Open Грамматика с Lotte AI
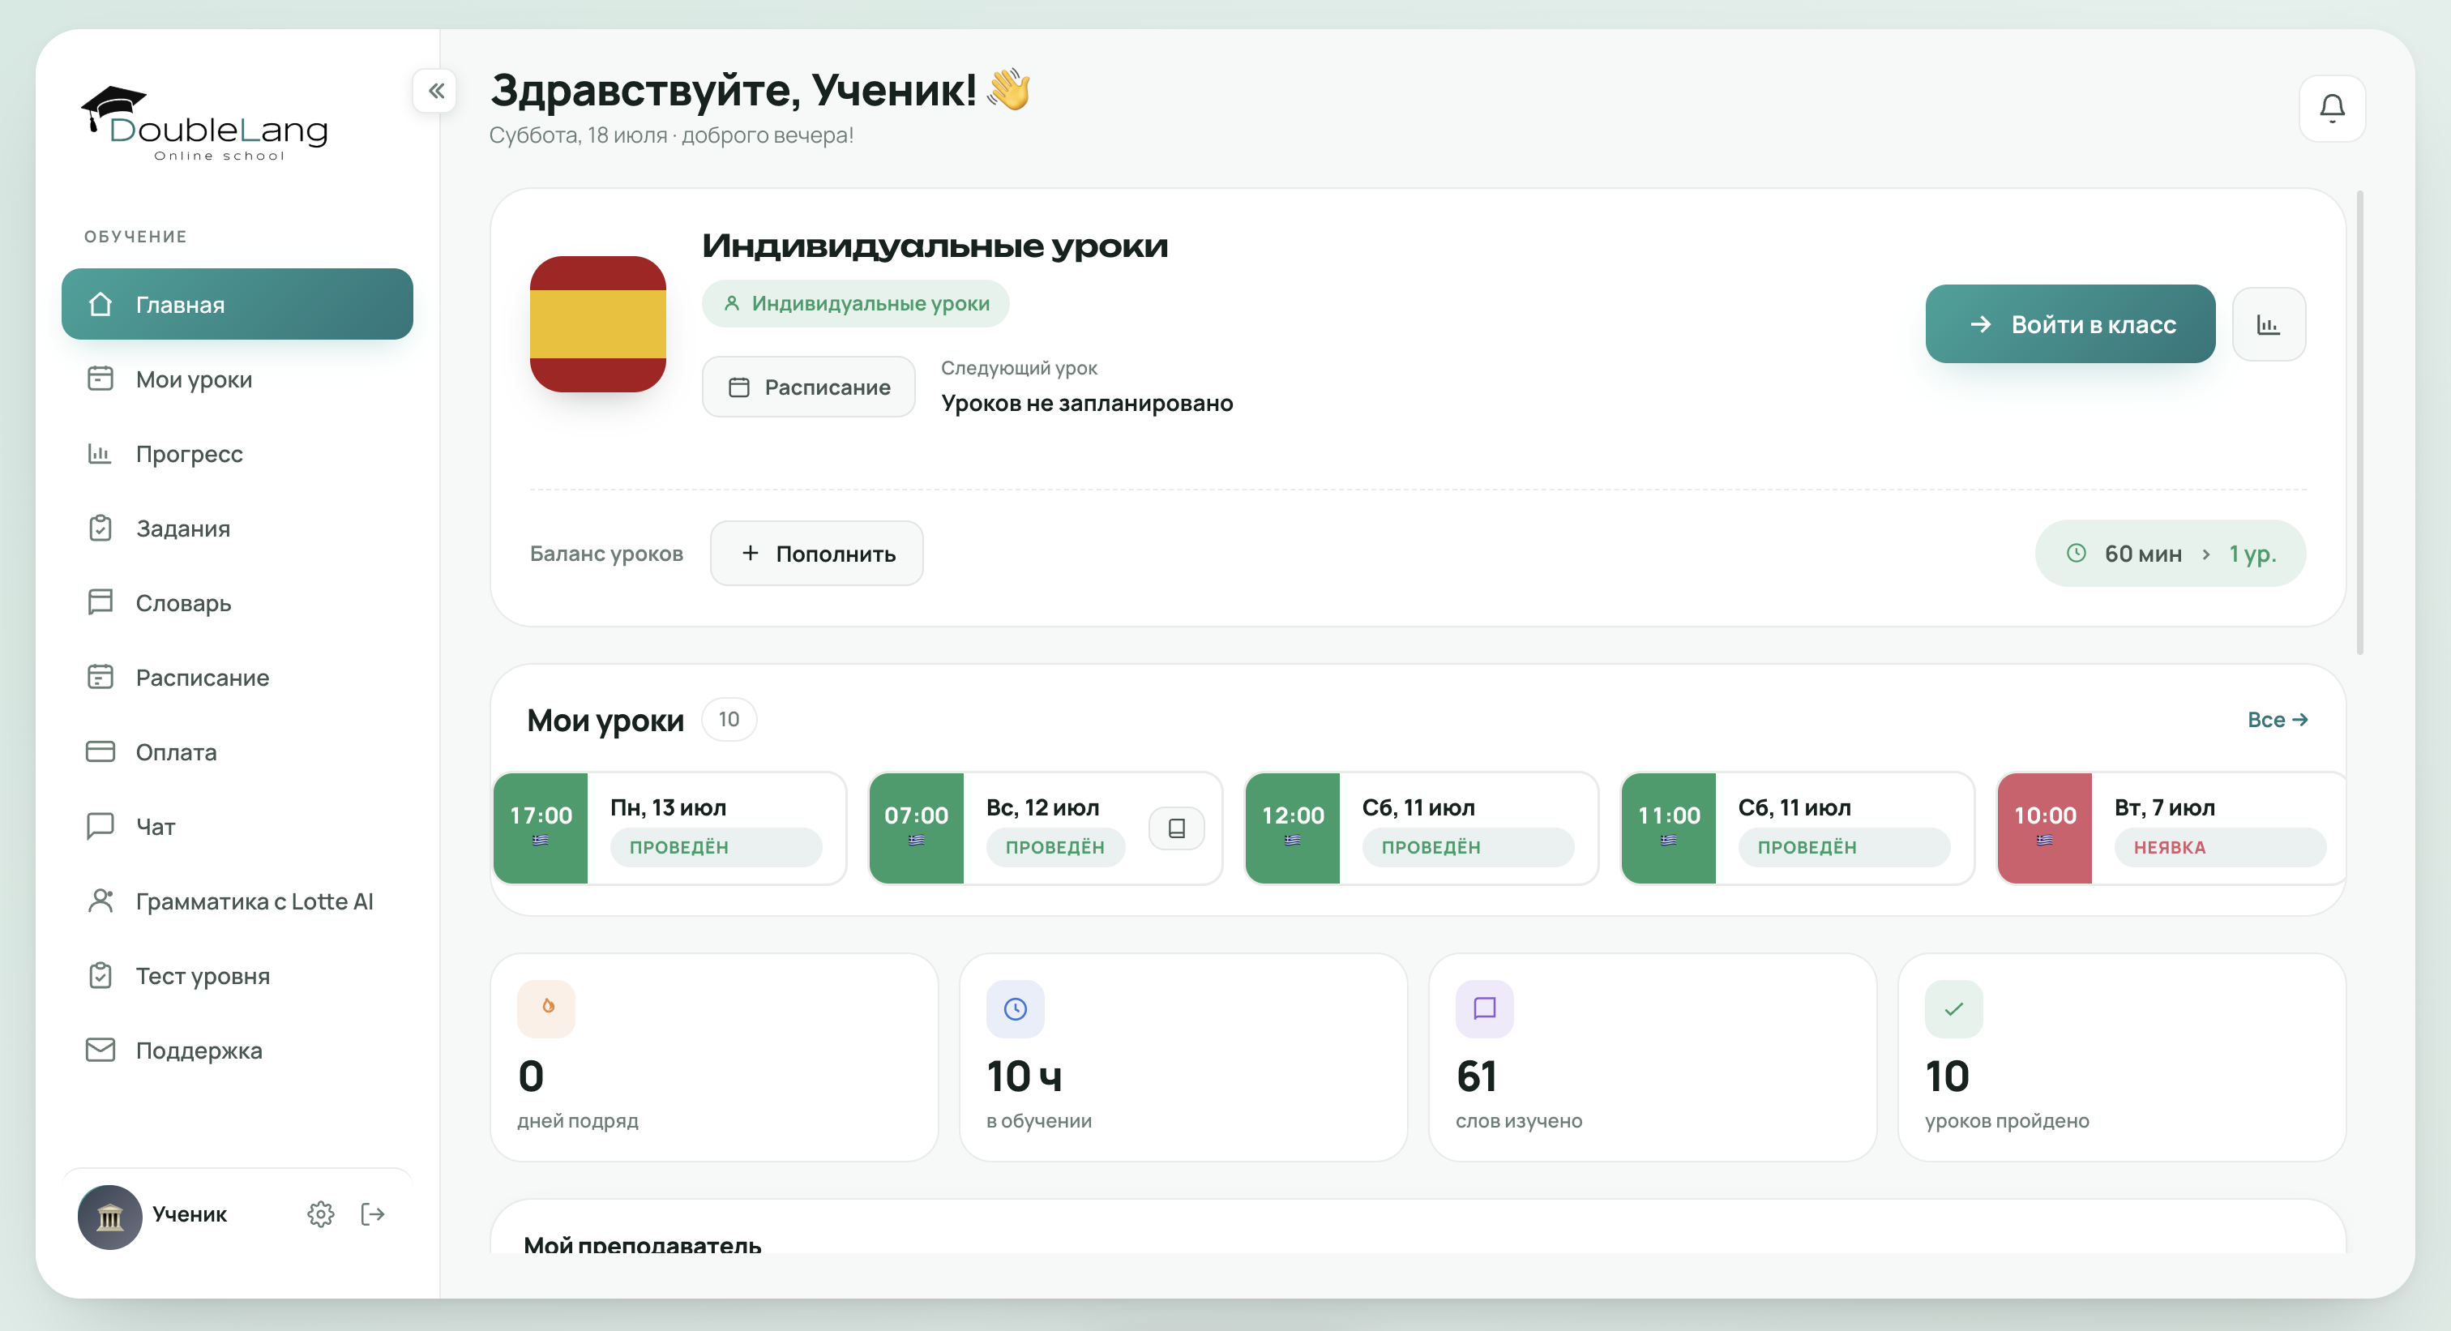Image resolution: width=2451 pixels, height=1331 pixels. tap(237, 901)
